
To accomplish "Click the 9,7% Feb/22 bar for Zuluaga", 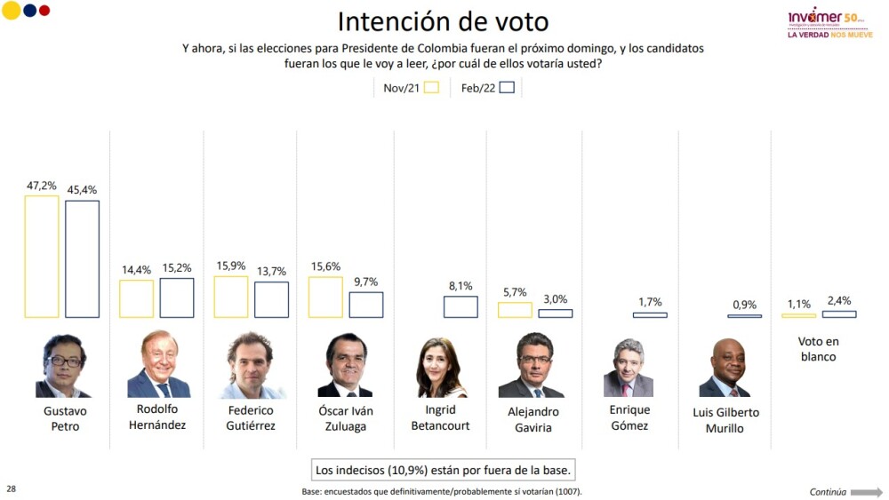I will (365, 305).
